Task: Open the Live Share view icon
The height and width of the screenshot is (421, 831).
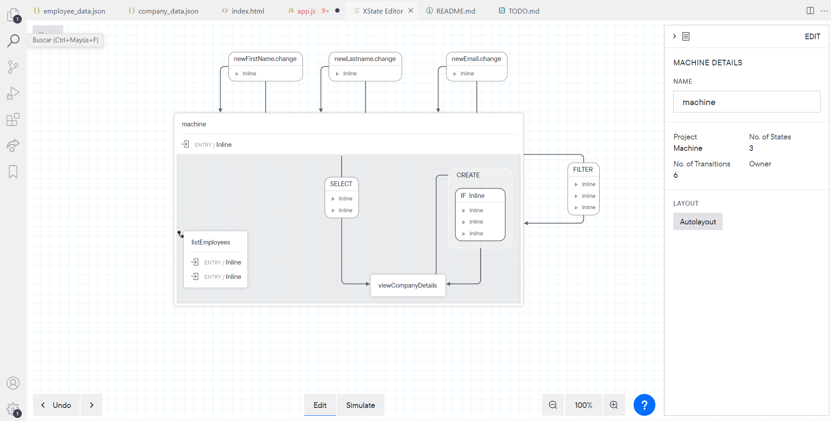Action: point(13,146)
